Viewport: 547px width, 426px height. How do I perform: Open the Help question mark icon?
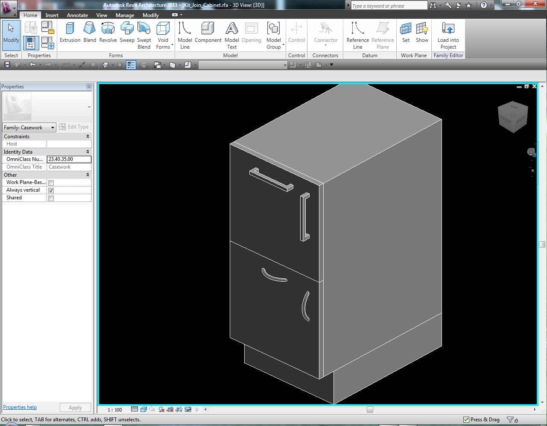click(483, 5)
